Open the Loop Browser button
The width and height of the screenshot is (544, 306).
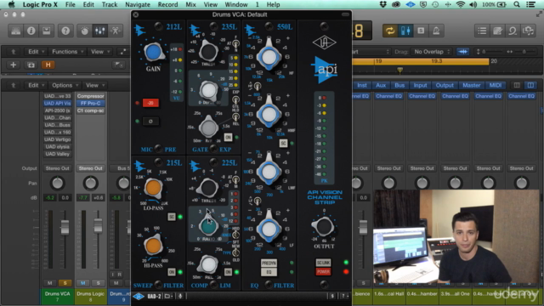point(513,31)
